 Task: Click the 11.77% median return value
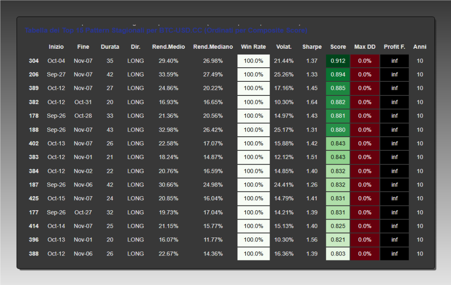point(213,240)
